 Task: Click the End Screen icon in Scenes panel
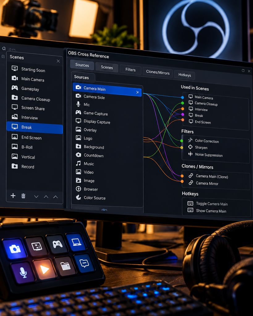click(15, 137)
